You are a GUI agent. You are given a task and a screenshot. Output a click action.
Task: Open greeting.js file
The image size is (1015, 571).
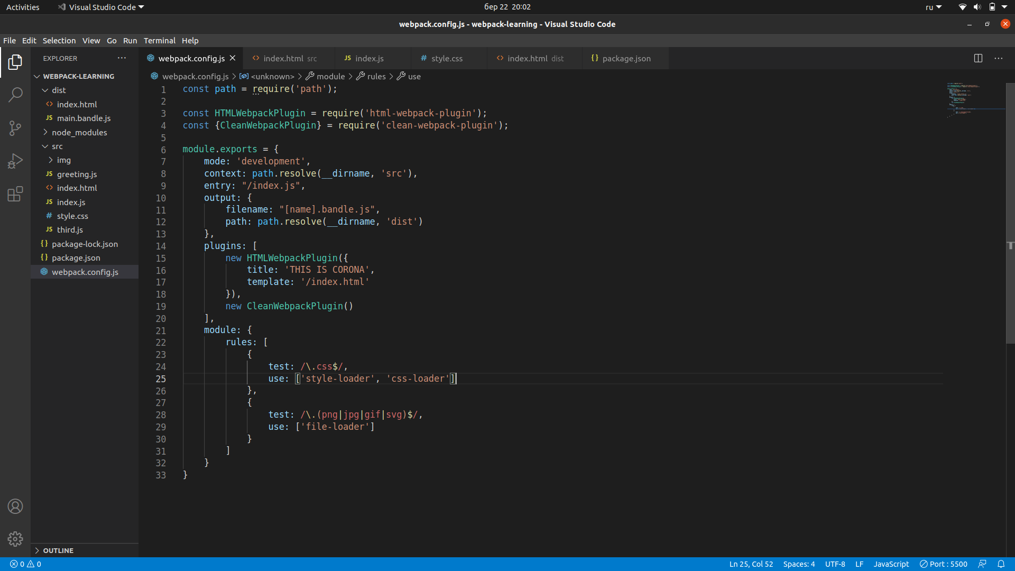[85, 174]
